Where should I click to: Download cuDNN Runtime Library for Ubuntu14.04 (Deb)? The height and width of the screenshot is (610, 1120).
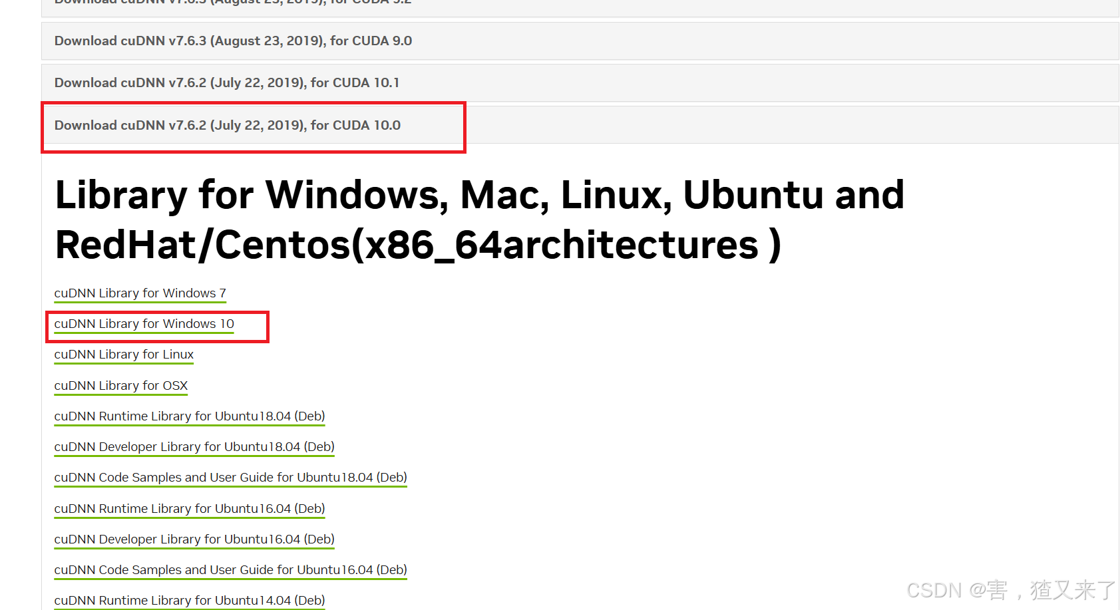(x=189, y=601)
